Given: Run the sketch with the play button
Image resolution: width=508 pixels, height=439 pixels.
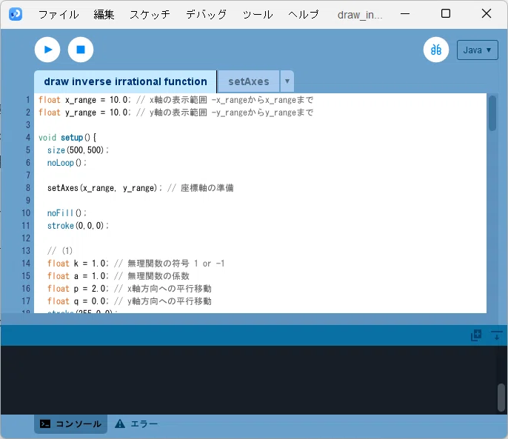Looking at the screenshot, I should tap(47, 50).
